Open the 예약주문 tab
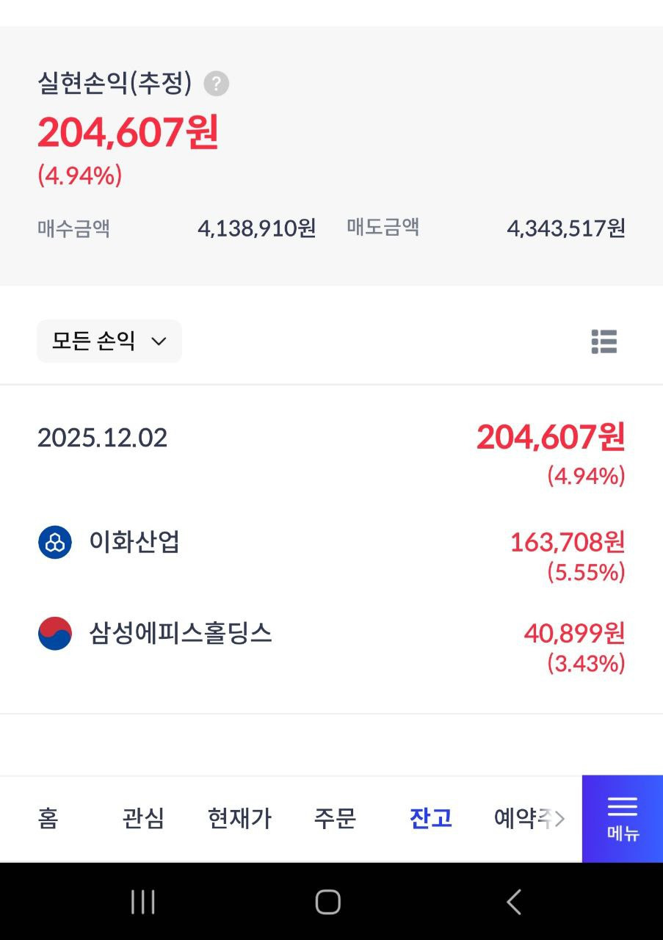This screenshot has width=663, height=940. pos(524,818)
